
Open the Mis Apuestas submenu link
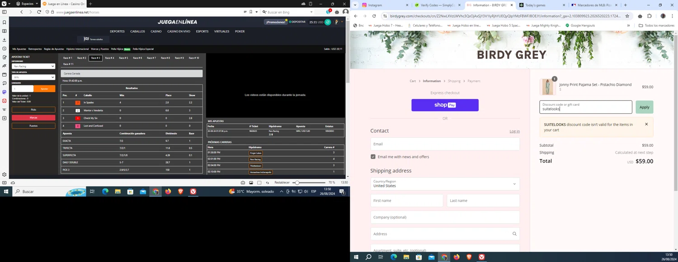tap(19, 49)
